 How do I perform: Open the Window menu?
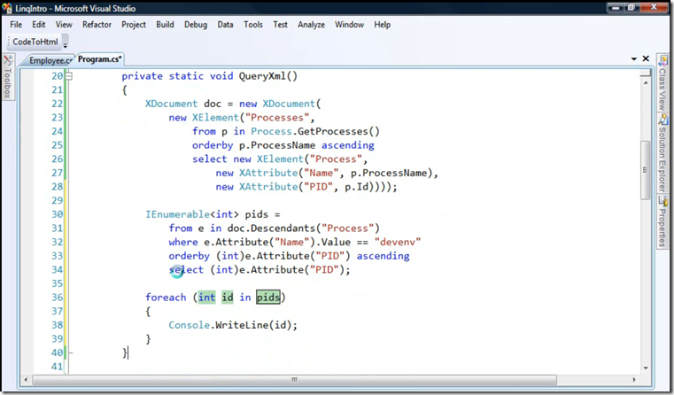(350, 25)
